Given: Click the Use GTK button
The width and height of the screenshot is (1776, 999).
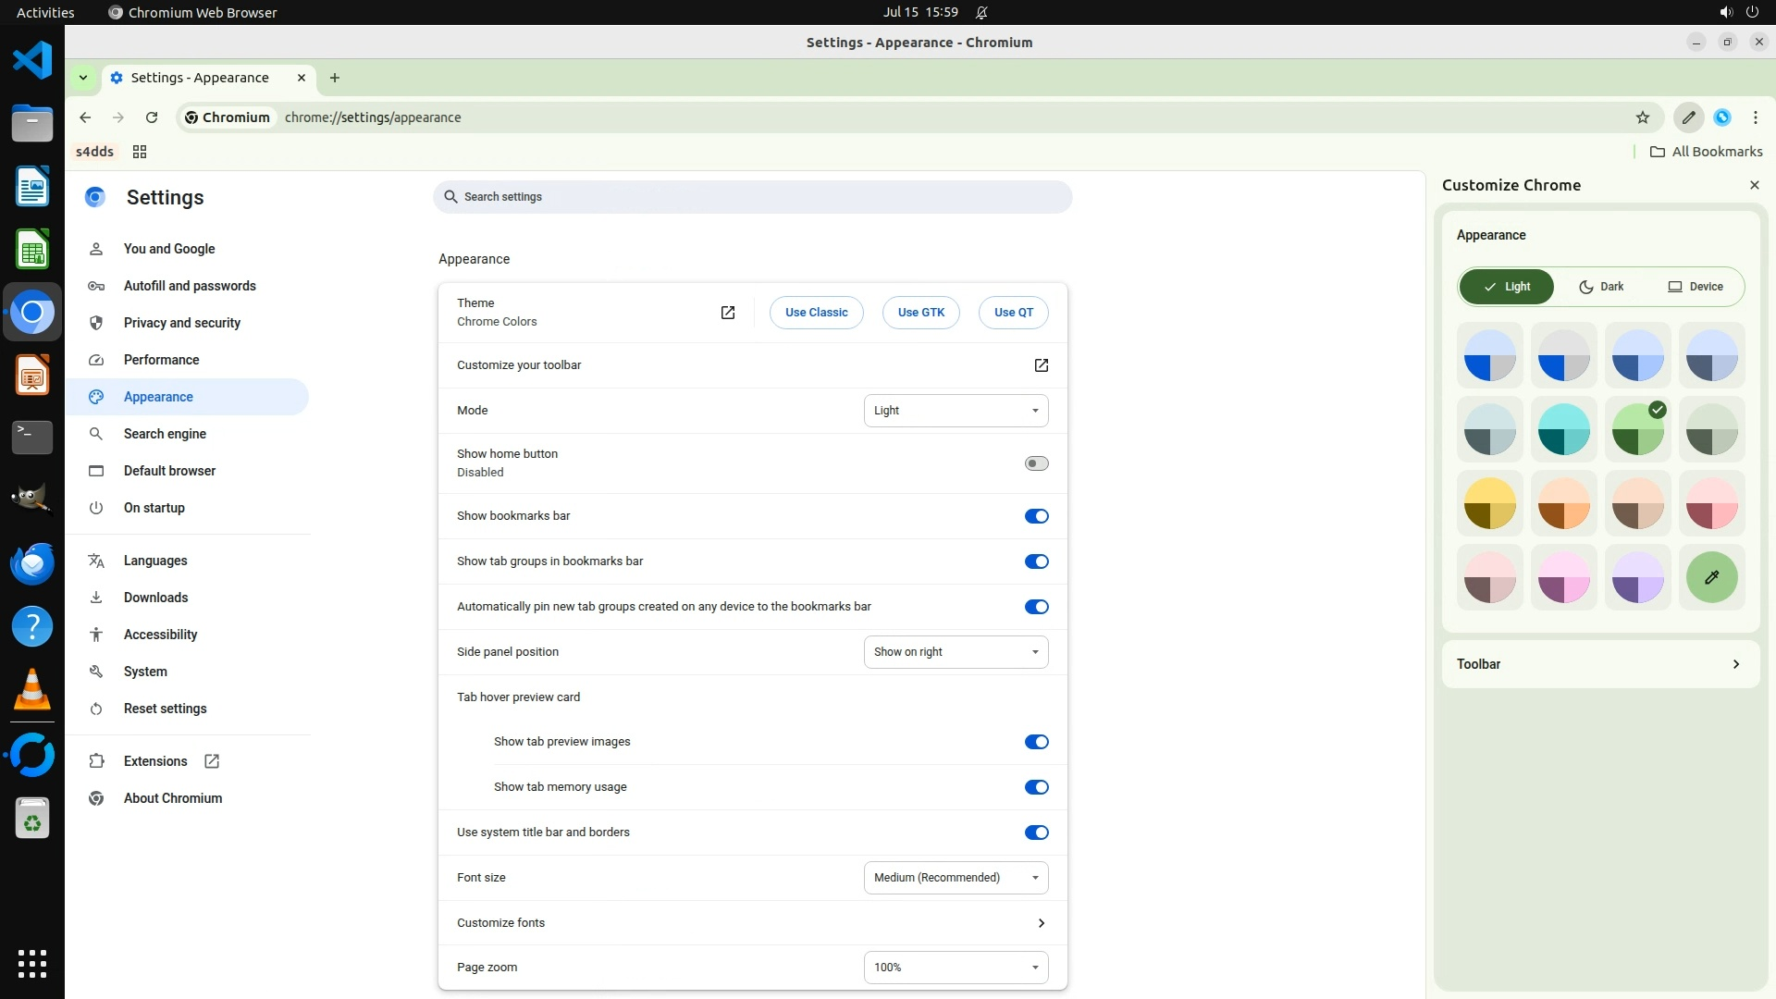Looking at the screenshot, I should coord(920,313).
